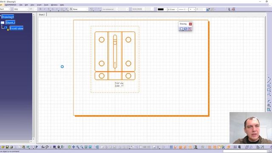The height and width of the screenshot is (153, 272).
Task: Click the Print icon
Action: (11, 147)
